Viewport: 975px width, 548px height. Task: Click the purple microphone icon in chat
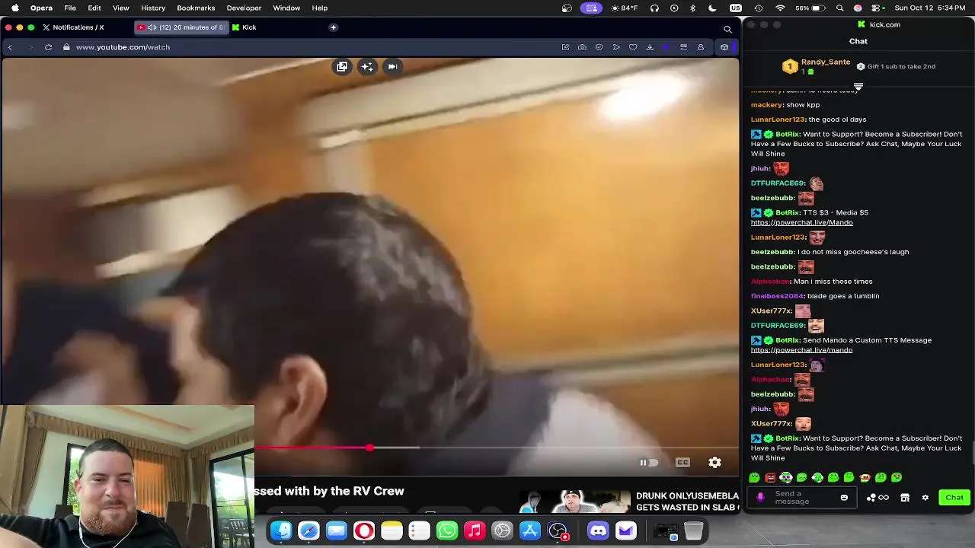point(760,498)
